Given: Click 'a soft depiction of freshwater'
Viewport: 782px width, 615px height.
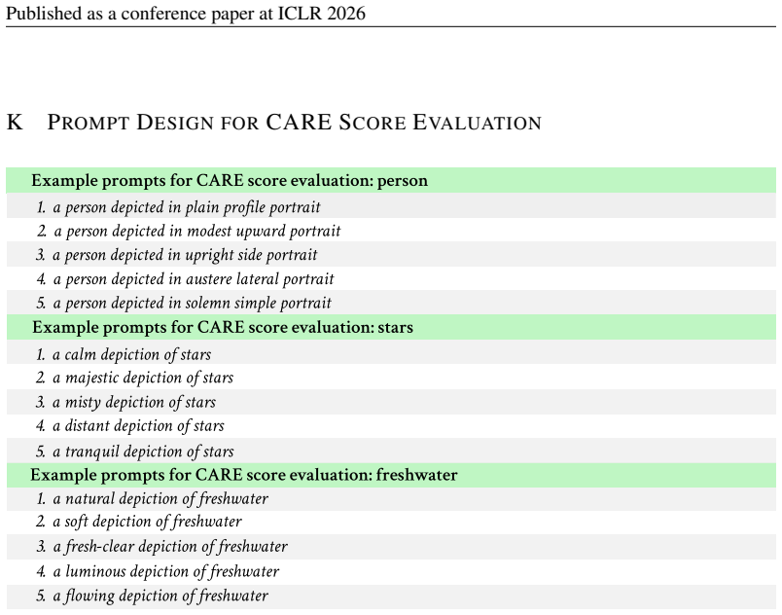Looking at the screenshot, I should (x=147, y=522).
